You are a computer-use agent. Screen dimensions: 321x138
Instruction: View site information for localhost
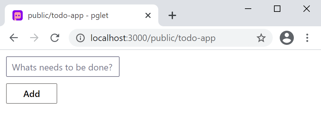pyautogui.click(x=80, y=38)
